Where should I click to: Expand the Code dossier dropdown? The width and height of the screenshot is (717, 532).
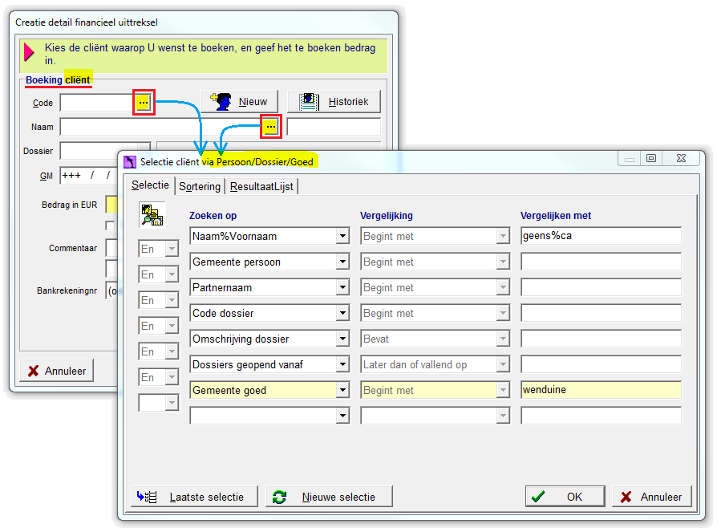click(x=342, y=313)
